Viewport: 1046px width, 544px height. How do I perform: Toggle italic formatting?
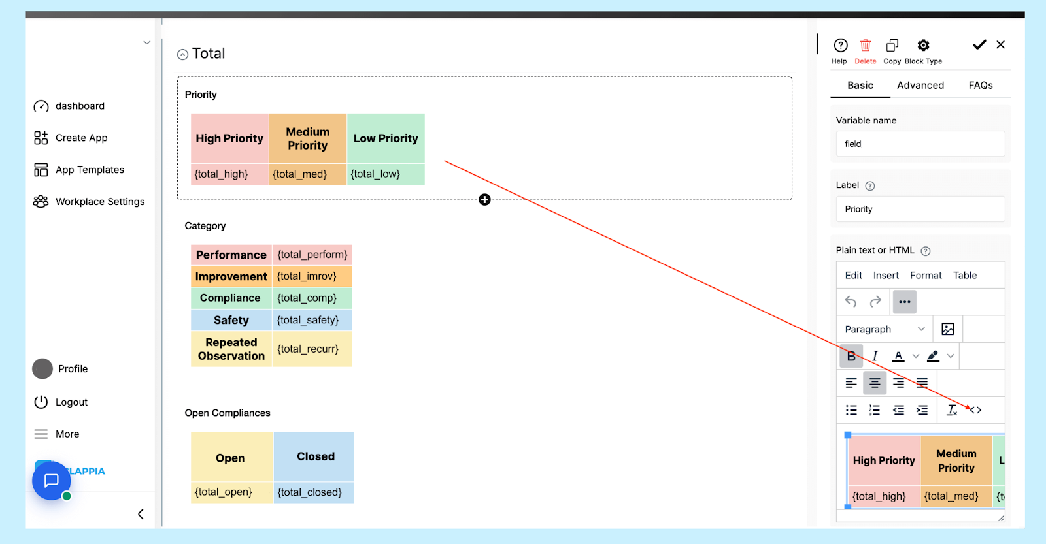875,356
